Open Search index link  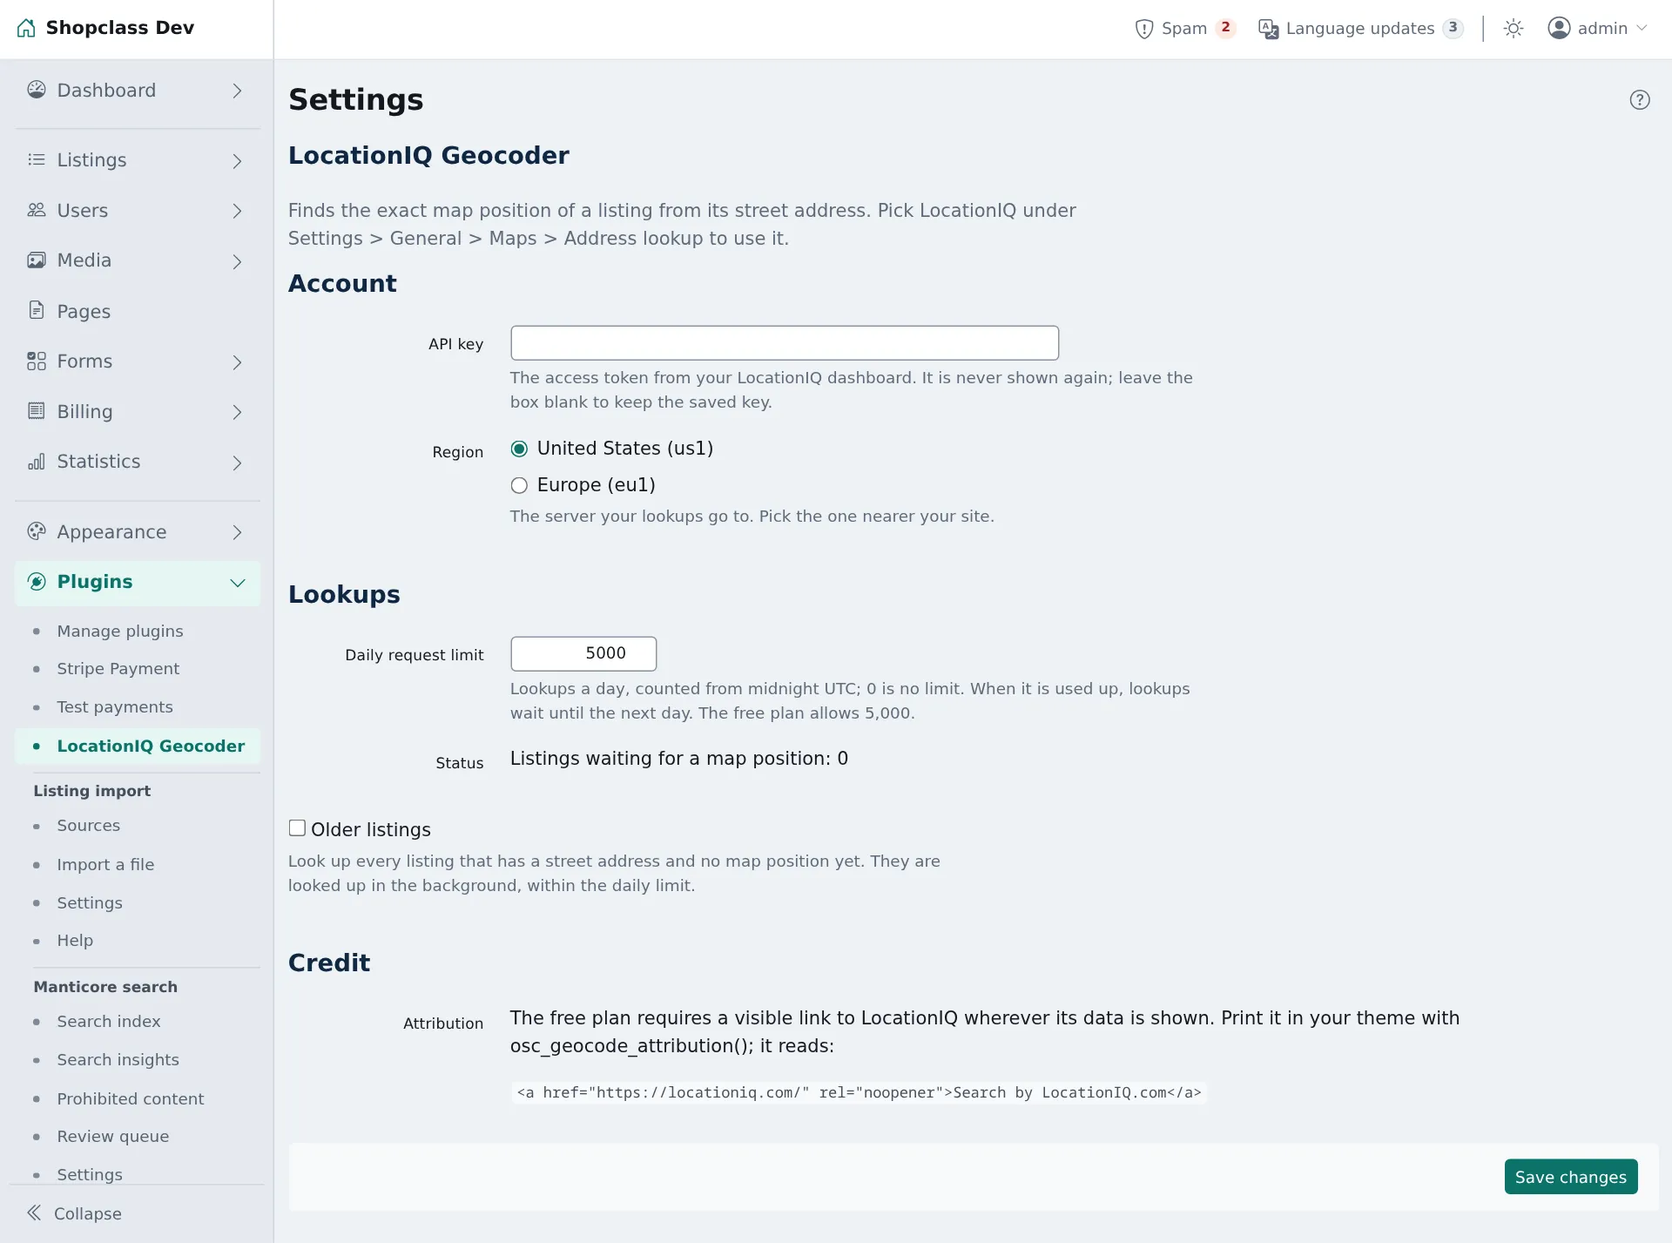[x=108, y=1022]
